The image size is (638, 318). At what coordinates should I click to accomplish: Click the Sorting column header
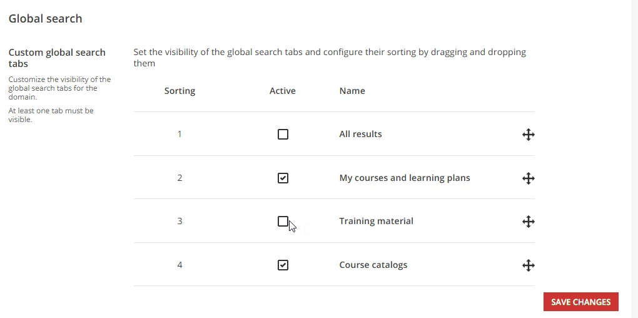pyautogui.click(x=180, y=91)
